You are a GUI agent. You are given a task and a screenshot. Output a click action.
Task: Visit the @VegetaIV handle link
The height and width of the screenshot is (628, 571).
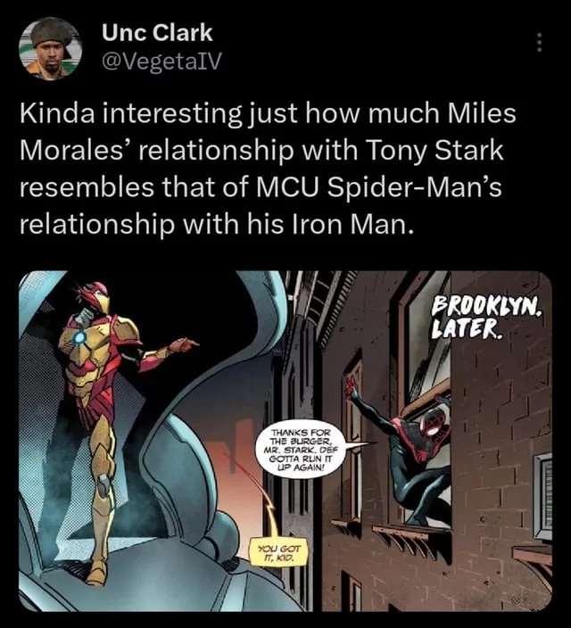coord(161,61)
